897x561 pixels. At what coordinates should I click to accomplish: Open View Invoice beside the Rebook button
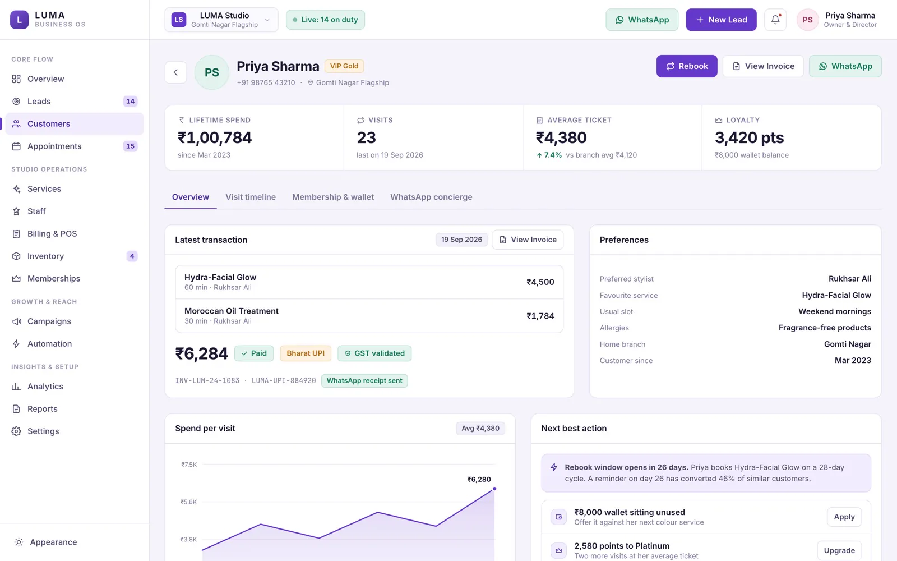click(763, 66)
